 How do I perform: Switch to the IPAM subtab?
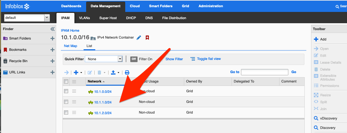(x=65, y=18)
